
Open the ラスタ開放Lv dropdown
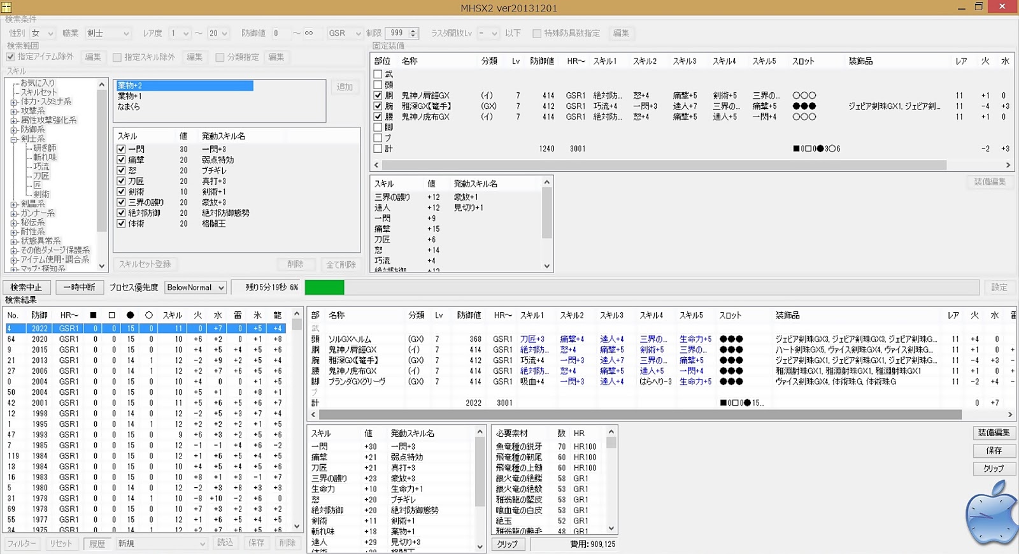tap(489, 33)
